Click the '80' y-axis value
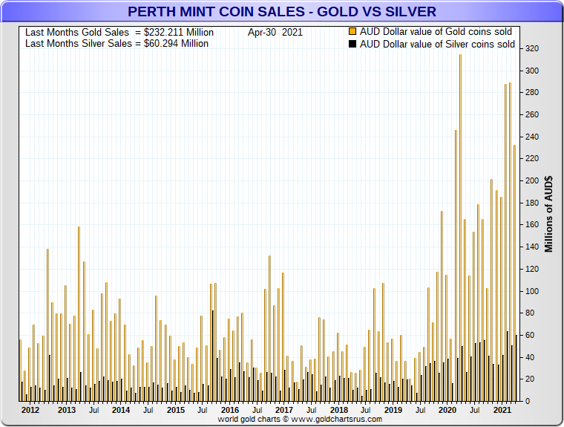564x427 pixels. tap(530, 313)
